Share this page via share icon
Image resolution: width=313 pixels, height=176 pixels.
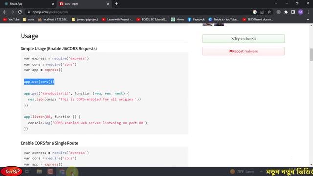pos(262,12)
